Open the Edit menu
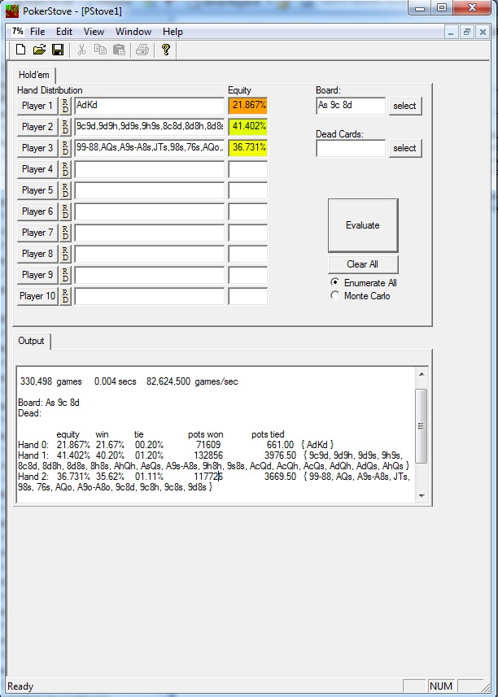 [64, 32]
